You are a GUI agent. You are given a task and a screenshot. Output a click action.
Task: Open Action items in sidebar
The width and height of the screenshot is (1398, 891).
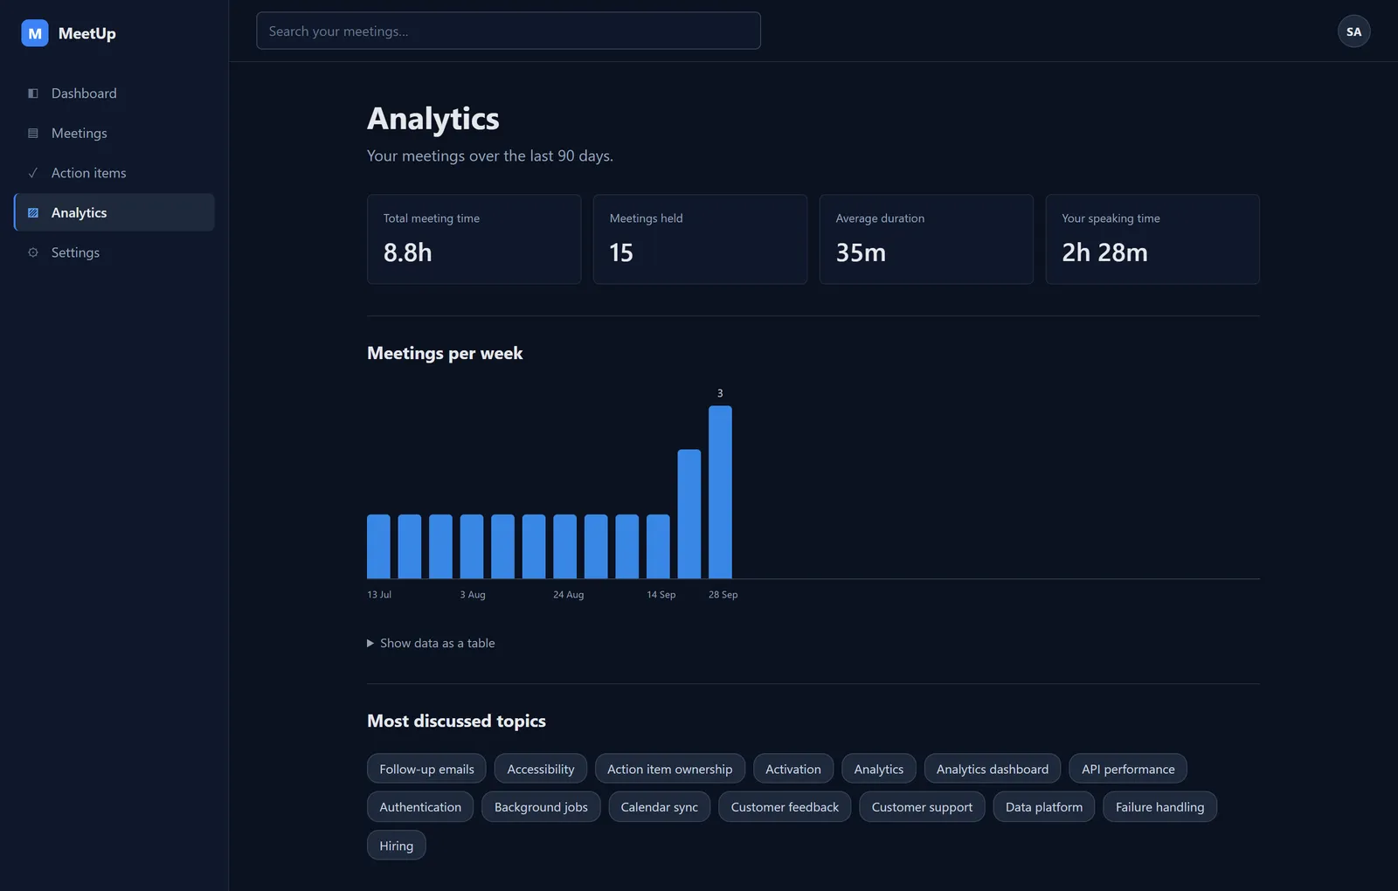click(x=114, y=173)
